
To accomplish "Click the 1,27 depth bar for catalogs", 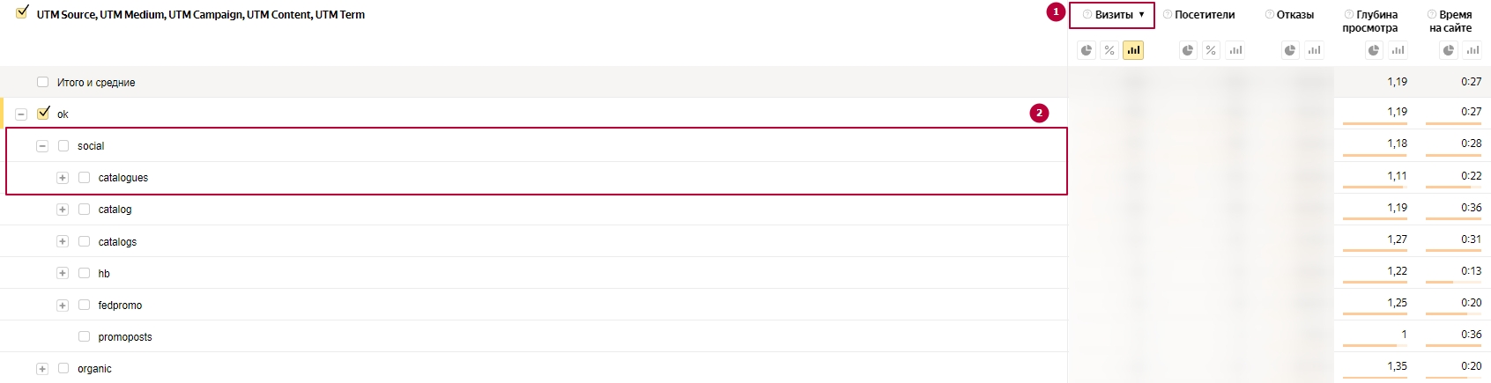I will point(1375,251).
